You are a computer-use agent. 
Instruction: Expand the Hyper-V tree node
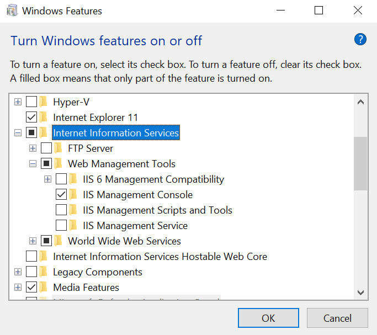[x=18, y=102]
